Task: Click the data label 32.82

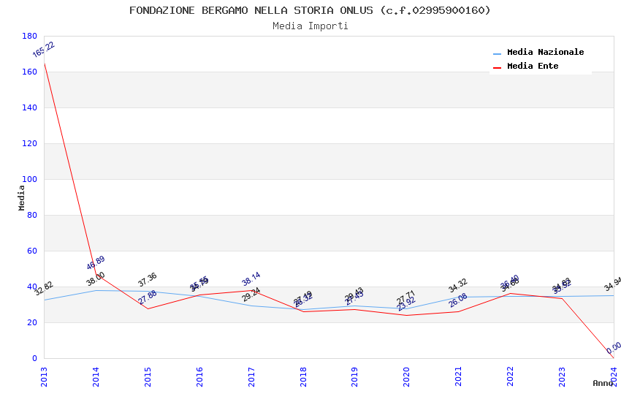Action: 44,288
